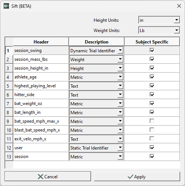
Task: Toggle Subject Specific checkbox for hitter_side
Action: click(152, 95)
